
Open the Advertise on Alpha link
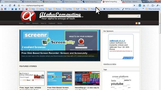coord(110,64)
